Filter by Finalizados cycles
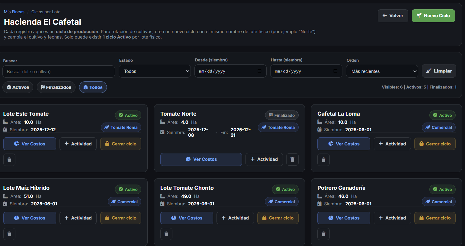Viewport: 465px width, 246px height. pyautogui.click(x=56, y=87)
